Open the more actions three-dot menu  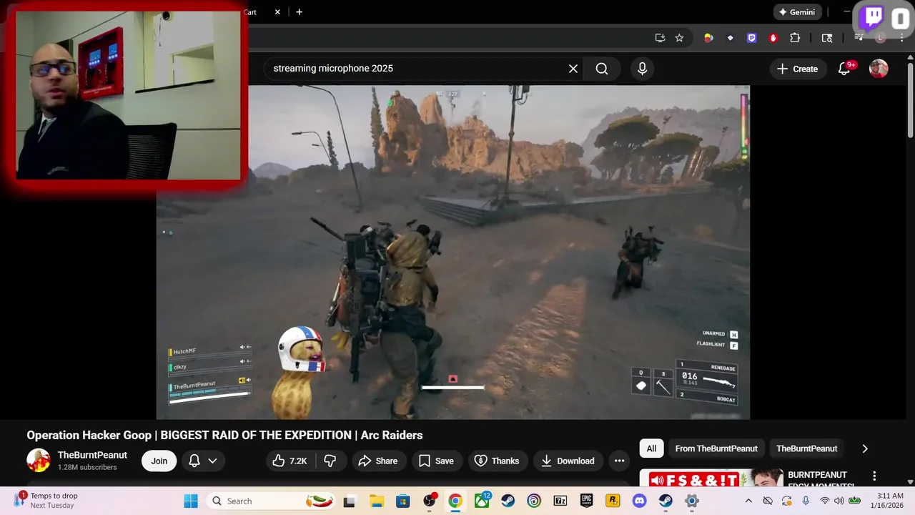coord(619,461)
